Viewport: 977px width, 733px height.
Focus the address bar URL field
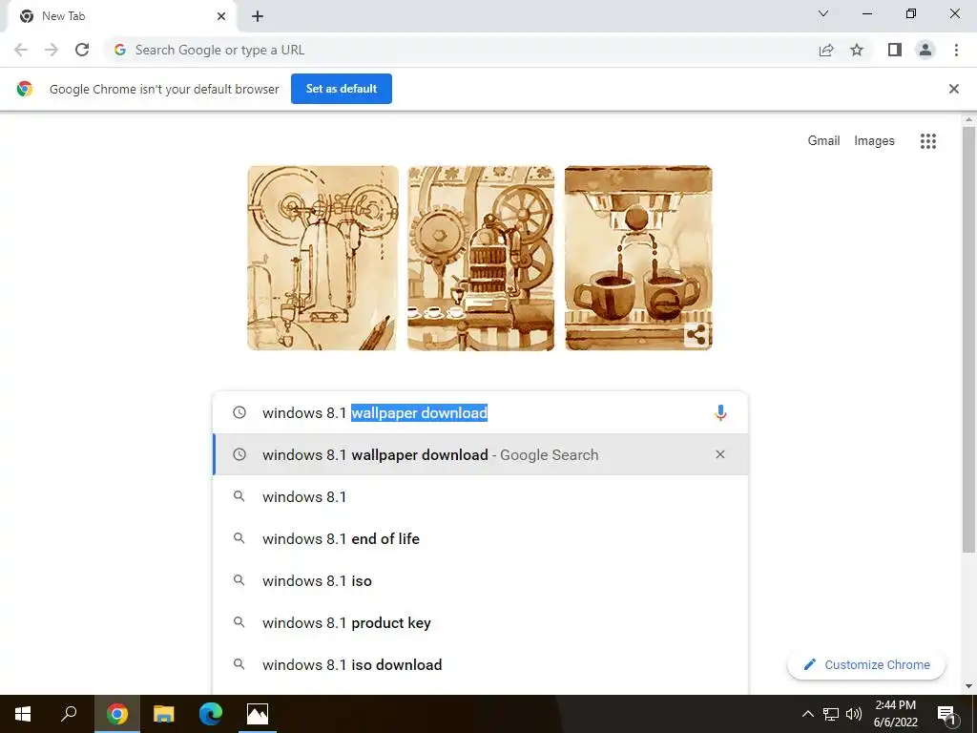[461, 50]
